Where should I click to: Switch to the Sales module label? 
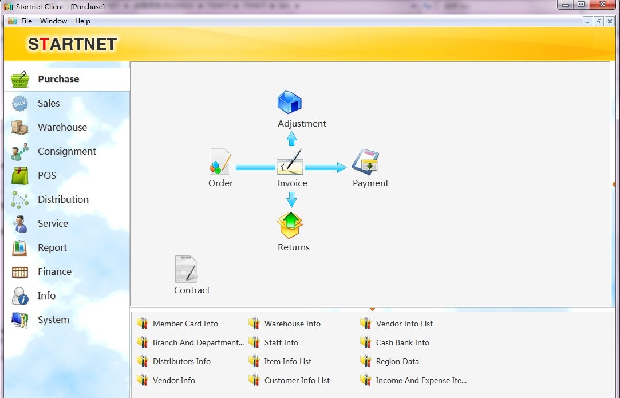point(49,103)
